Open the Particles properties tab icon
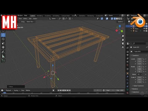 click(x=128, y=80)
